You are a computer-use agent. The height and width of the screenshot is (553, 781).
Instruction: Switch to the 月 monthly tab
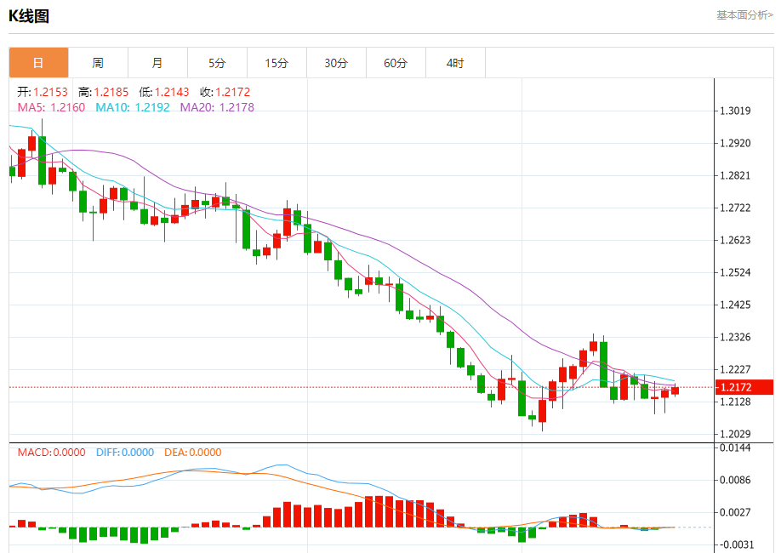[x=157, y=63]
